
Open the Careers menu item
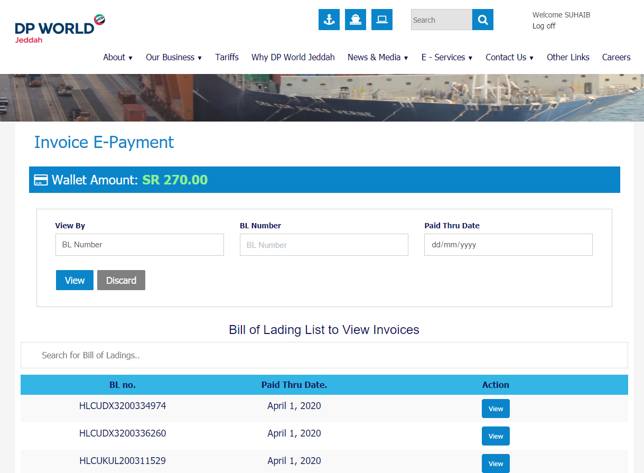point(616,57)
